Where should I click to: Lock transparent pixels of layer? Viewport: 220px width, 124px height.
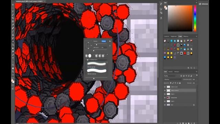click(170, 83)
